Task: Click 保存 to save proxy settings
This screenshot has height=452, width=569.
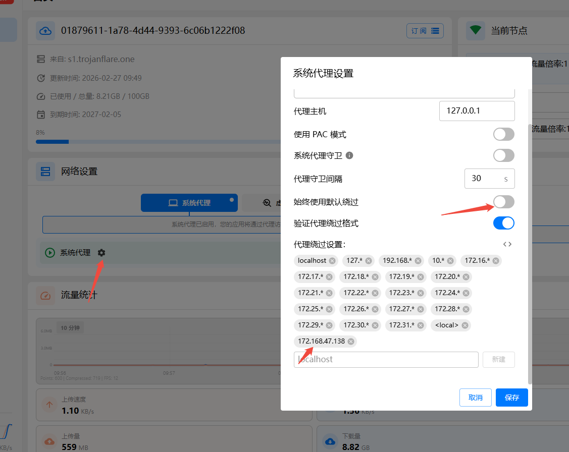Action: point(511,398)
